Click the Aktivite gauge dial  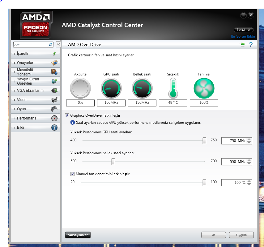pyautogui.click(x=80, y=88)
